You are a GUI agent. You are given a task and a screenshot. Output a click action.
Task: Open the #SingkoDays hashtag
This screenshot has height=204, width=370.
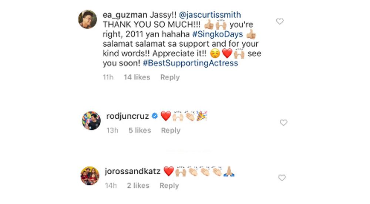(x=218, y=34)
